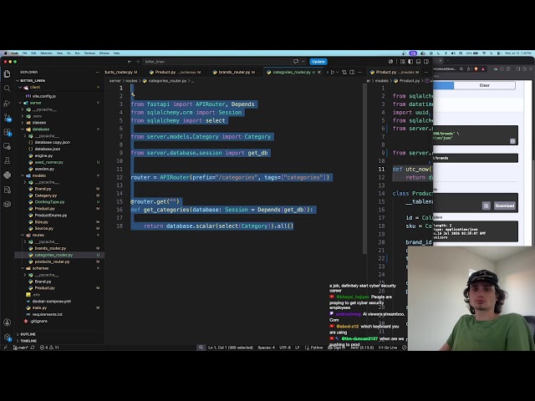This screenshot has height=401, width=535.
Task: Open the Copilot chat icon by search box
Action: [296, 62]
